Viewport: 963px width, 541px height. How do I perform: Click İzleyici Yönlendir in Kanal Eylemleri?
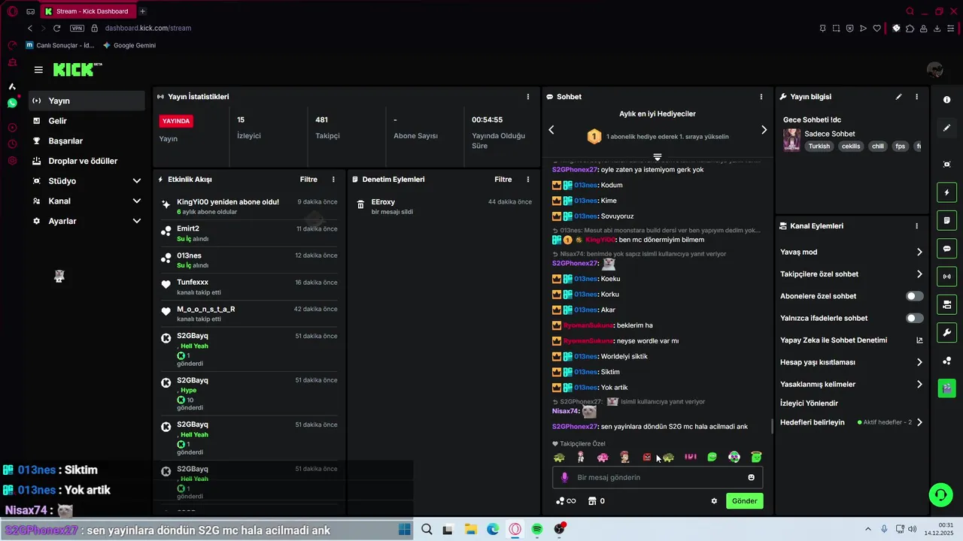pos(809,403)
